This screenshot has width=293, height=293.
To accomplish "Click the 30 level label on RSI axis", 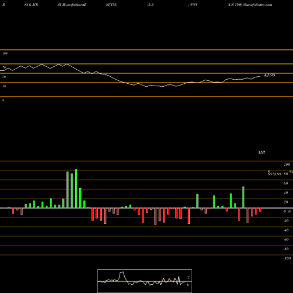I will click(4, 86).
